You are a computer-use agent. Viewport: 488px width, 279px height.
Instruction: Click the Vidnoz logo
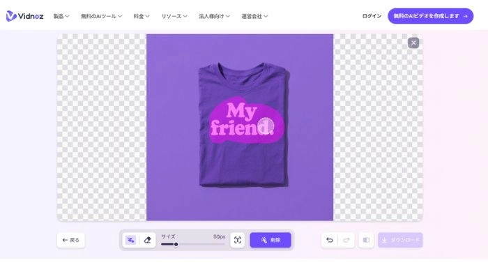coord(25,15)
